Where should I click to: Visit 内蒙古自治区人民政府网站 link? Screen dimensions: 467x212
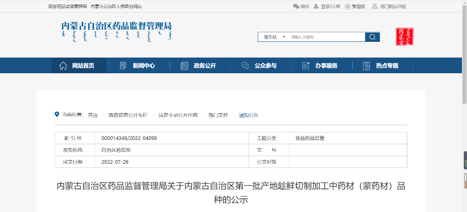116,6
